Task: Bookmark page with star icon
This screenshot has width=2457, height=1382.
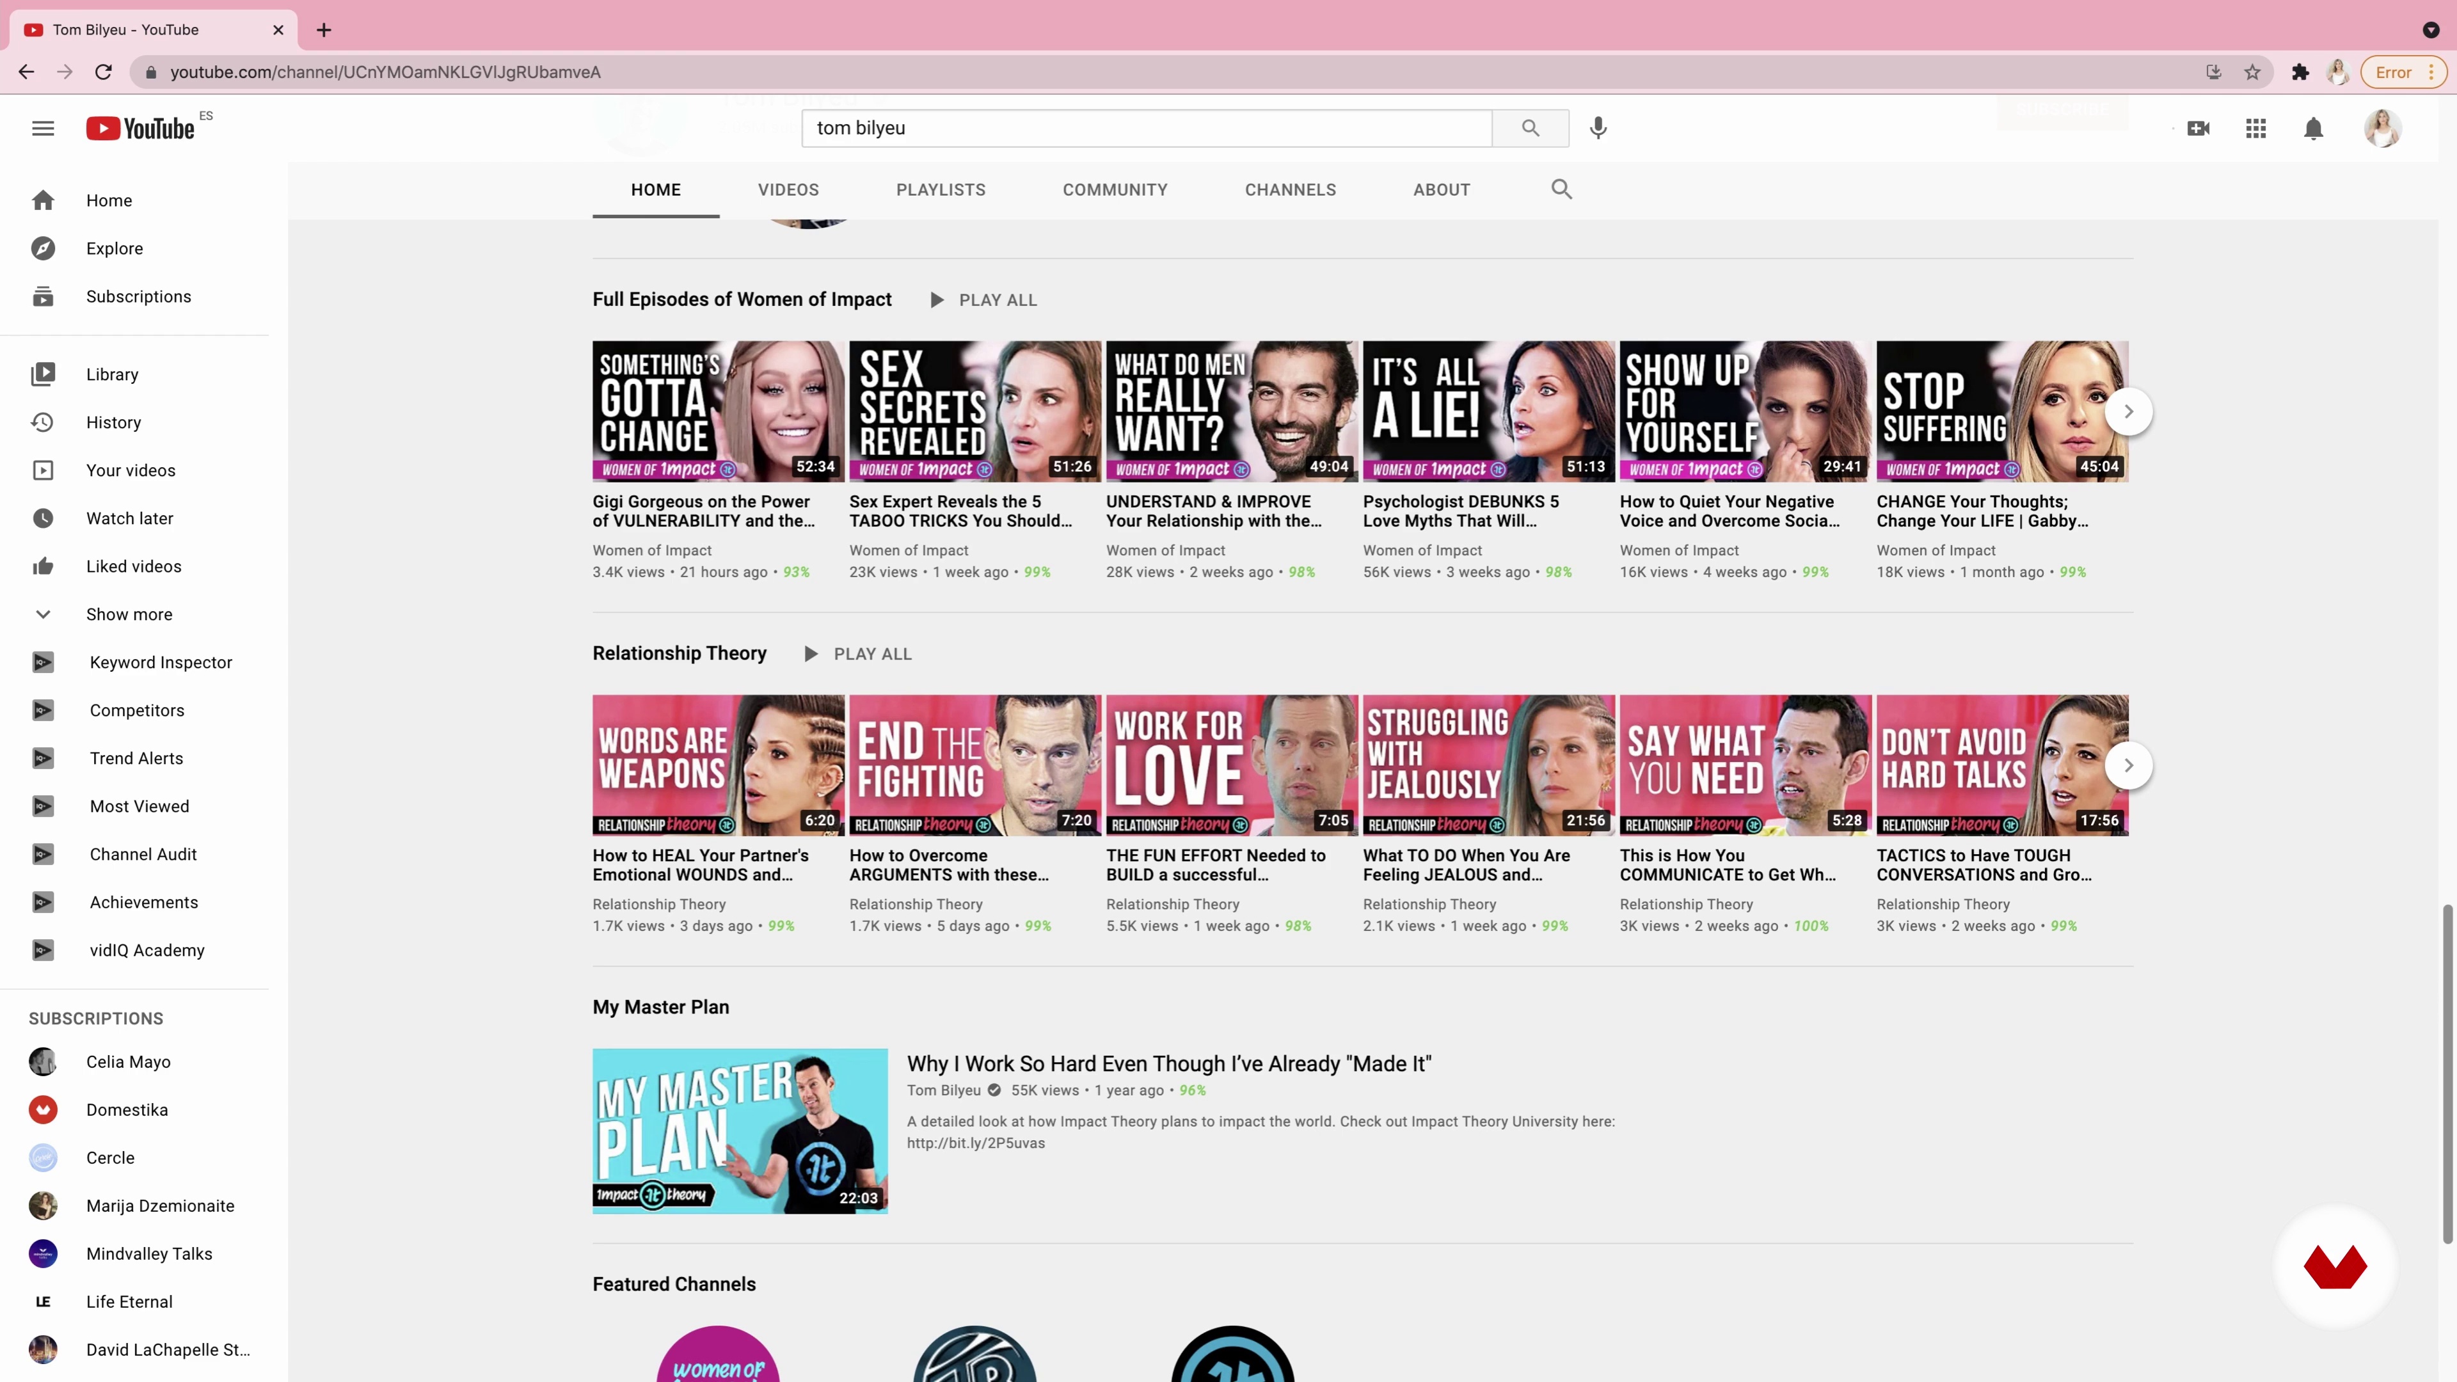Action: [2252, 72]
